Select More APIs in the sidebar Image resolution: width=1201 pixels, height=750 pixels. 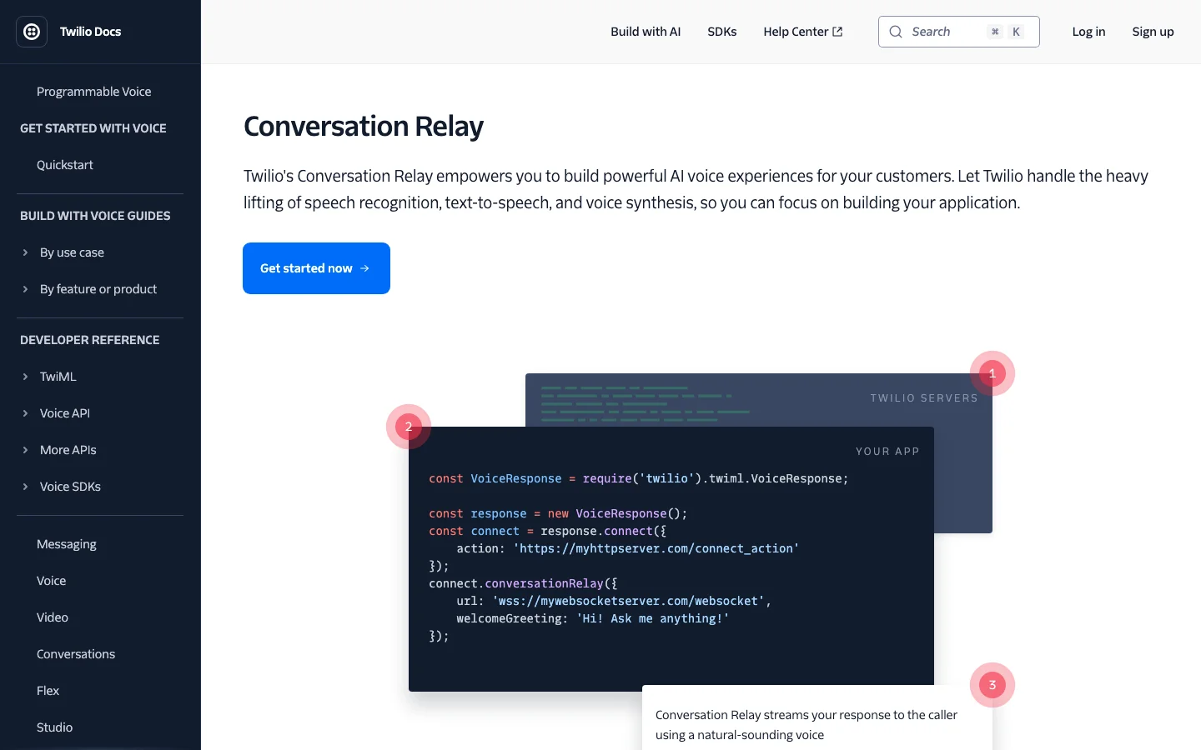click(x=68, y=450)
